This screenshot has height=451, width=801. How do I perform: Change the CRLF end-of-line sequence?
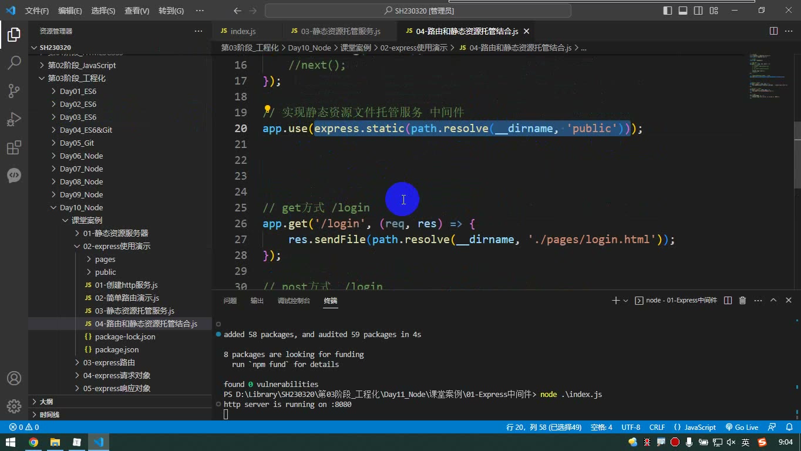coord(657,428)
